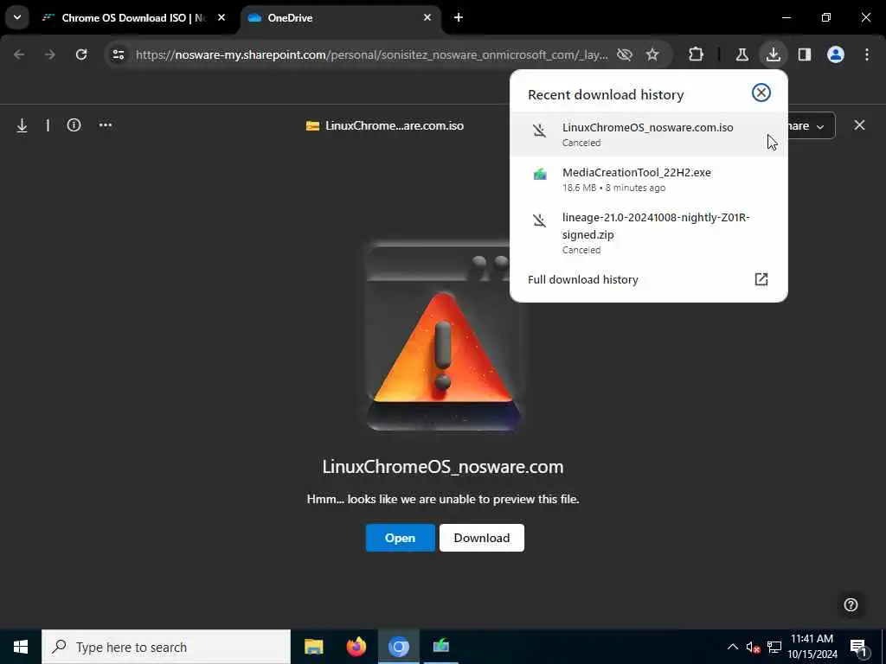Open Chrome Labs flask icon
The image size is (886, 664).
[742, 54]
